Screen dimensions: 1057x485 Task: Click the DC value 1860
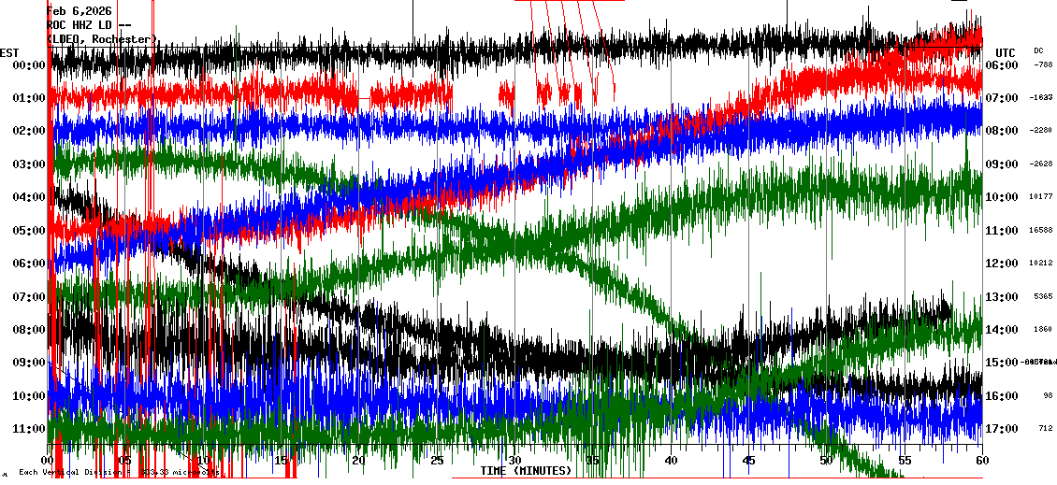click(x=1044, y=329)
